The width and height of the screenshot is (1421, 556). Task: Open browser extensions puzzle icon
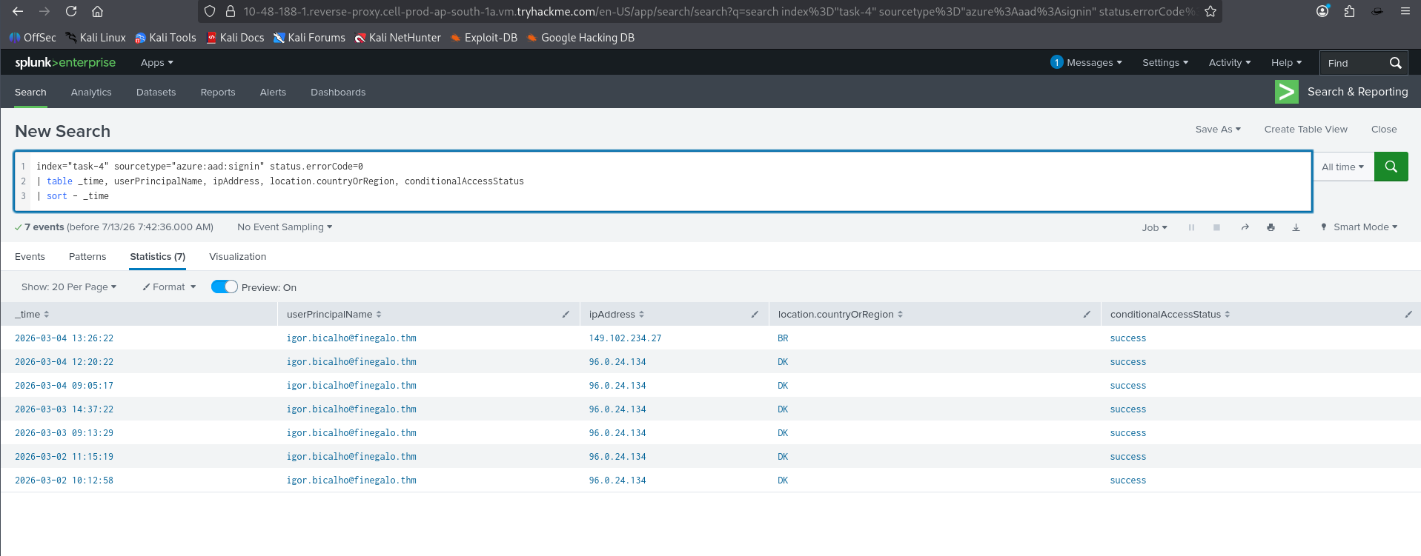(1349, 11)
